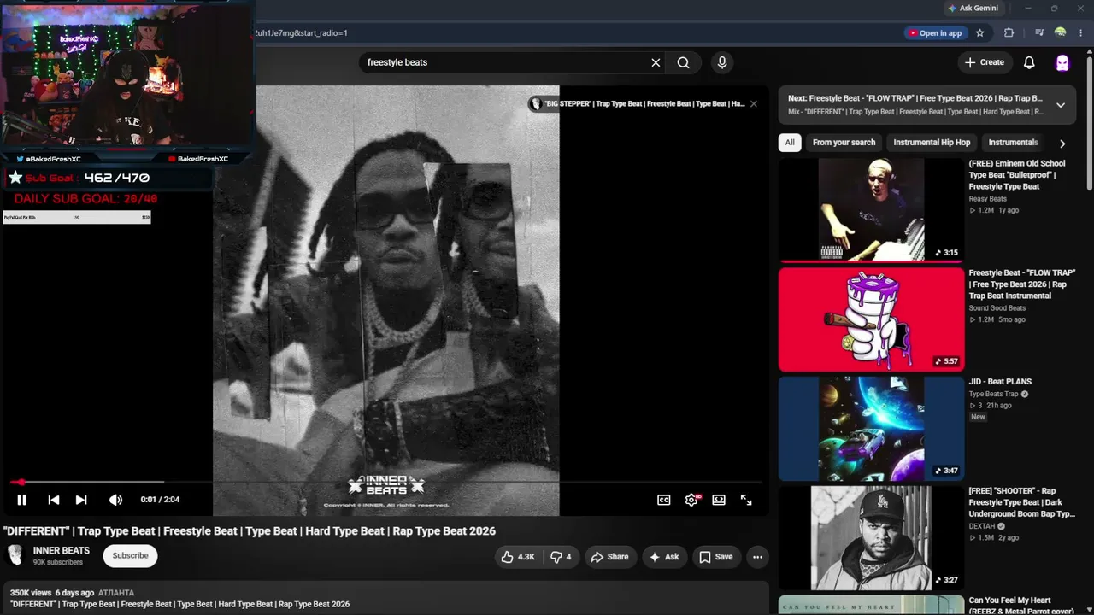Image resolution: width=1094 pixels, height=615 pixels.
Task: Expand the video description box
Action: (x=385, y=599)
